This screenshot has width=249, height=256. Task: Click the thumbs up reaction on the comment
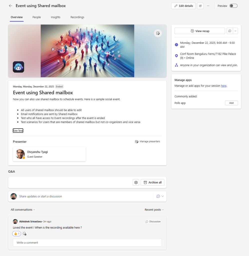(x=16, y=233)
